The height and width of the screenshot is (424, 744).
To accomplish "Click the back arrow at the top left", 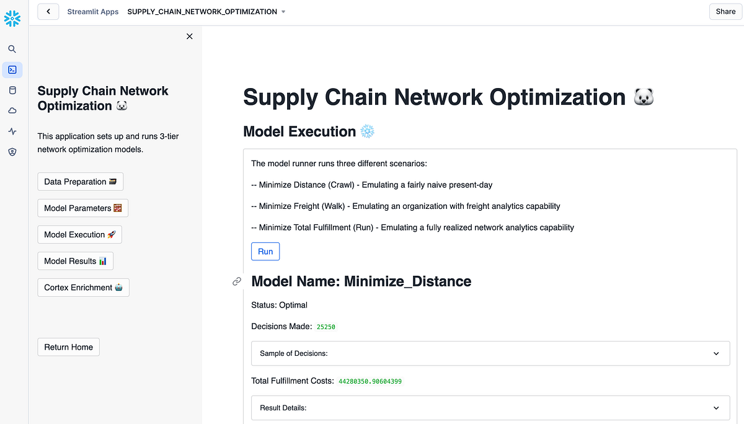I will [x=48, y=11].
